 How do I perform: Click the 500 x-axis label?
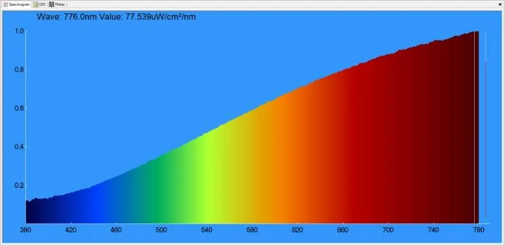point(162,230)
